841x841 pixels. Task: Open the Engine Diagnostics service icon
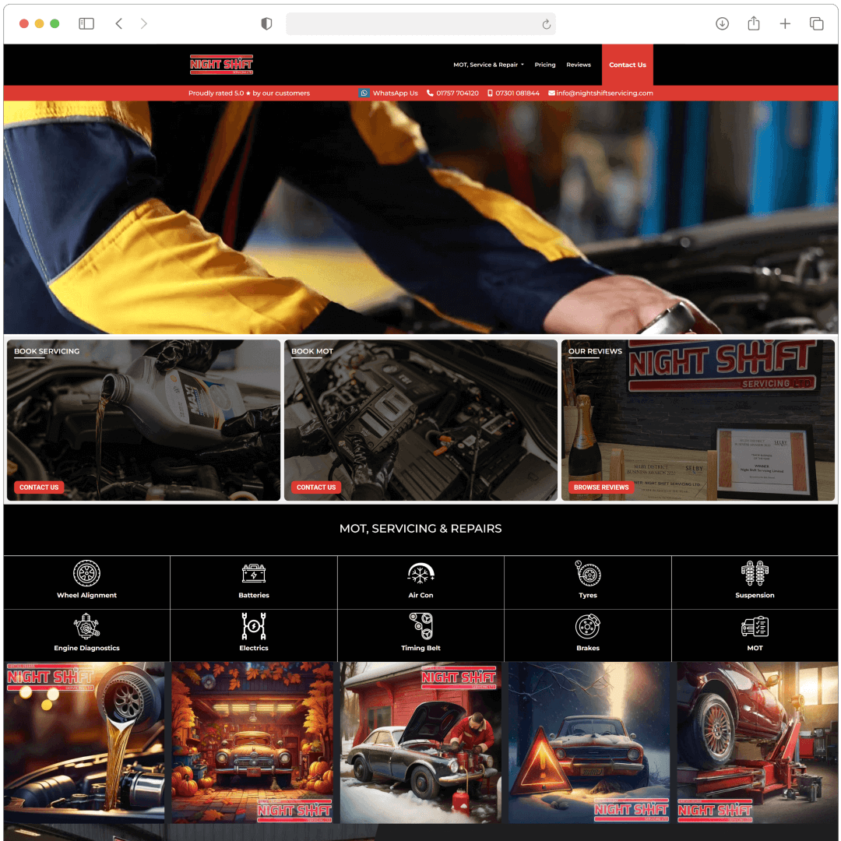pyautogui.click(x=86, y=626)
